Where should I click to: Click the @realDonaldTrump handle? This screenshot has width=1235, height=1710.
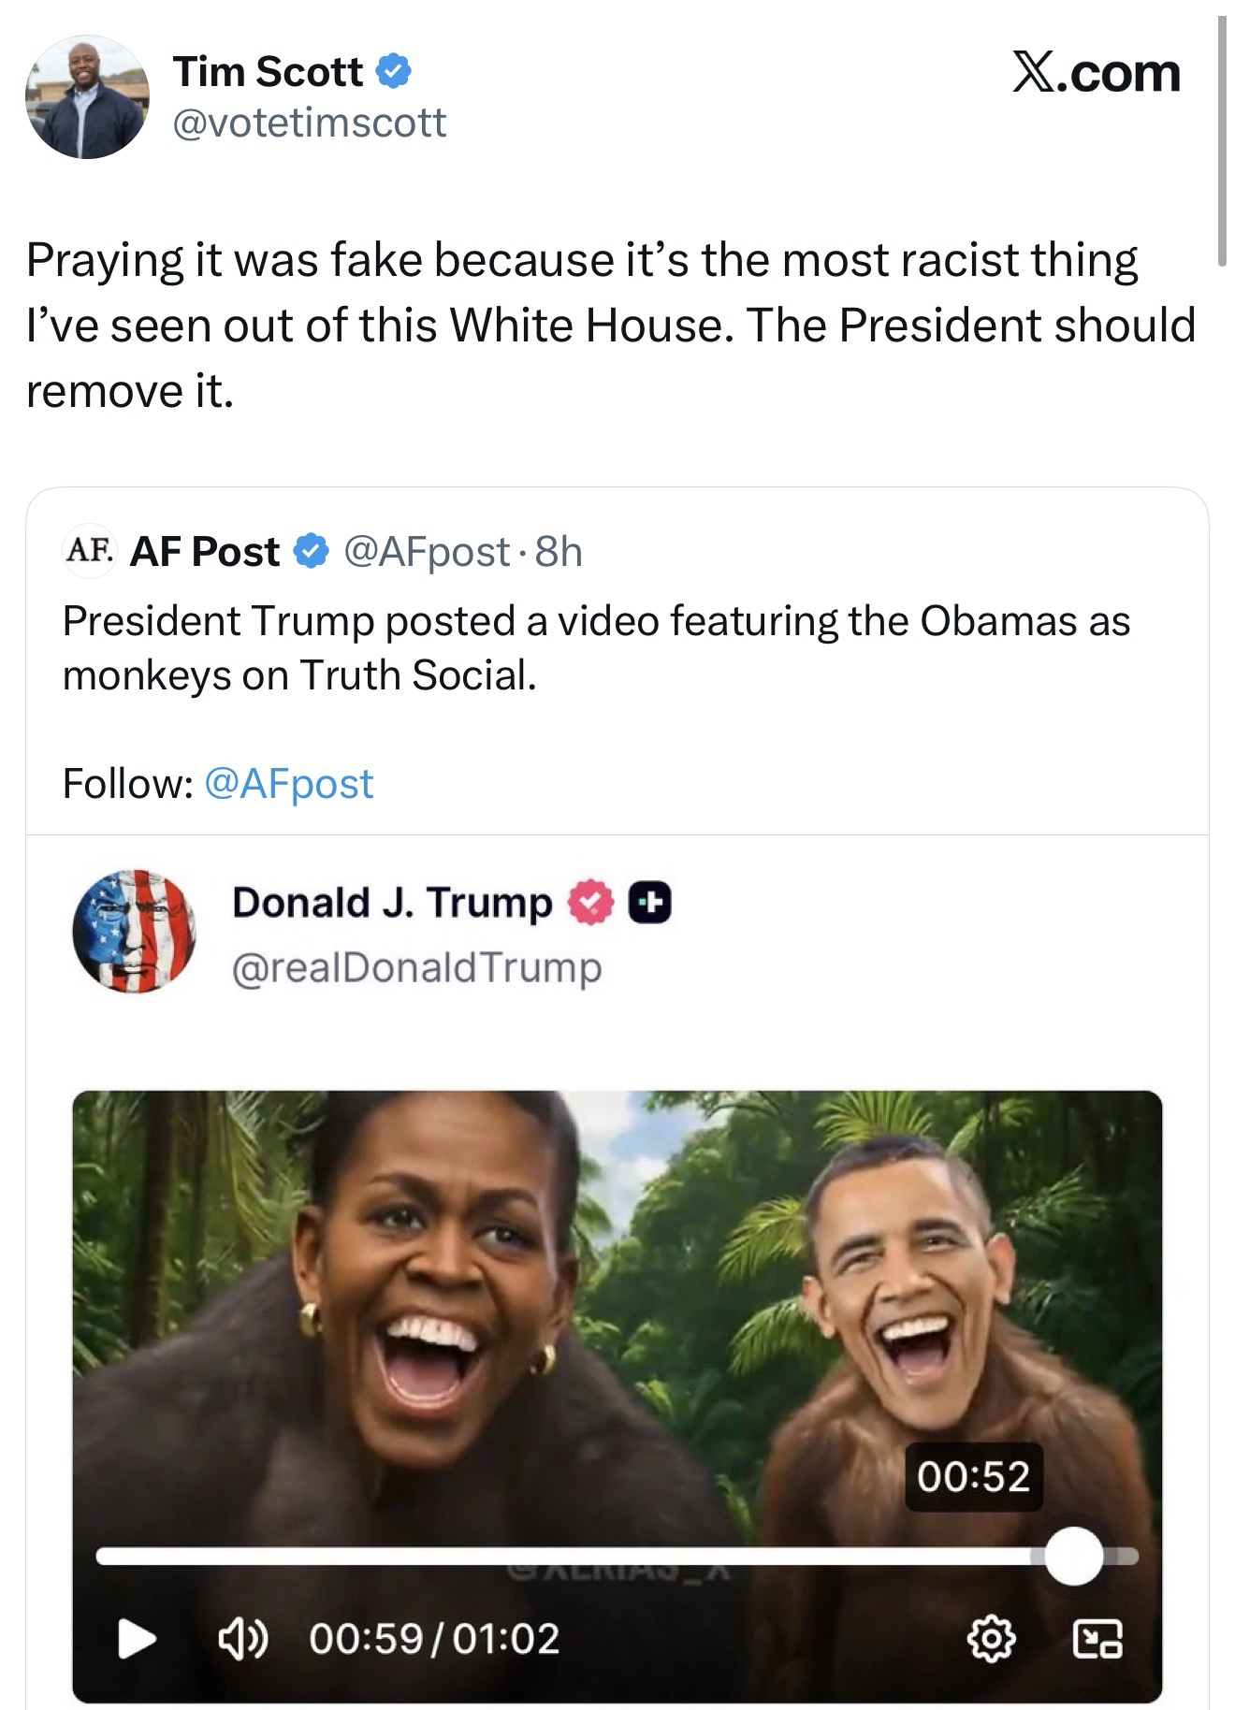416,967
